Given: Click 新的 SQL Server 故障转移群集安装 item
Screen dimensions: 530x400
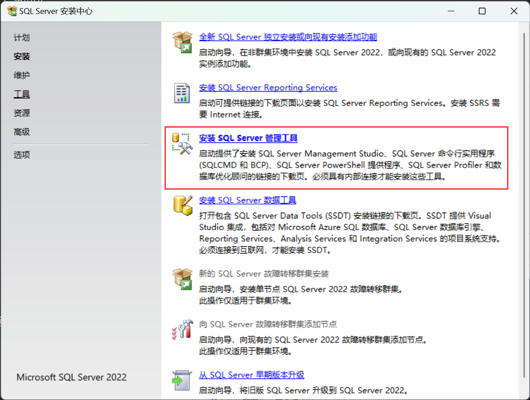Looking at the screenshot, I should 263,274.
